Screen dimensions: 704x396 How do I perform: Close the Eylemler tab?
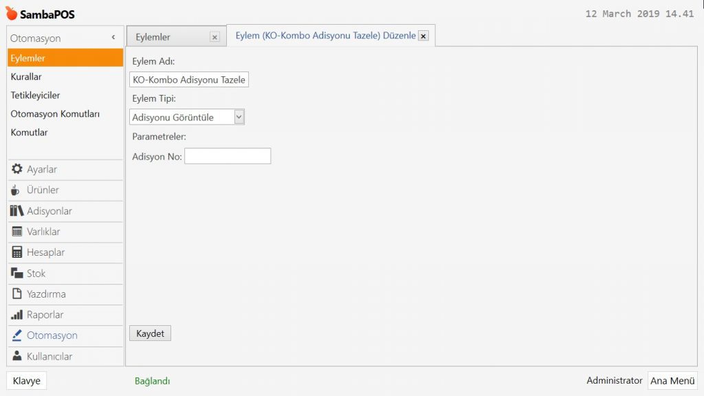point(214,37)
